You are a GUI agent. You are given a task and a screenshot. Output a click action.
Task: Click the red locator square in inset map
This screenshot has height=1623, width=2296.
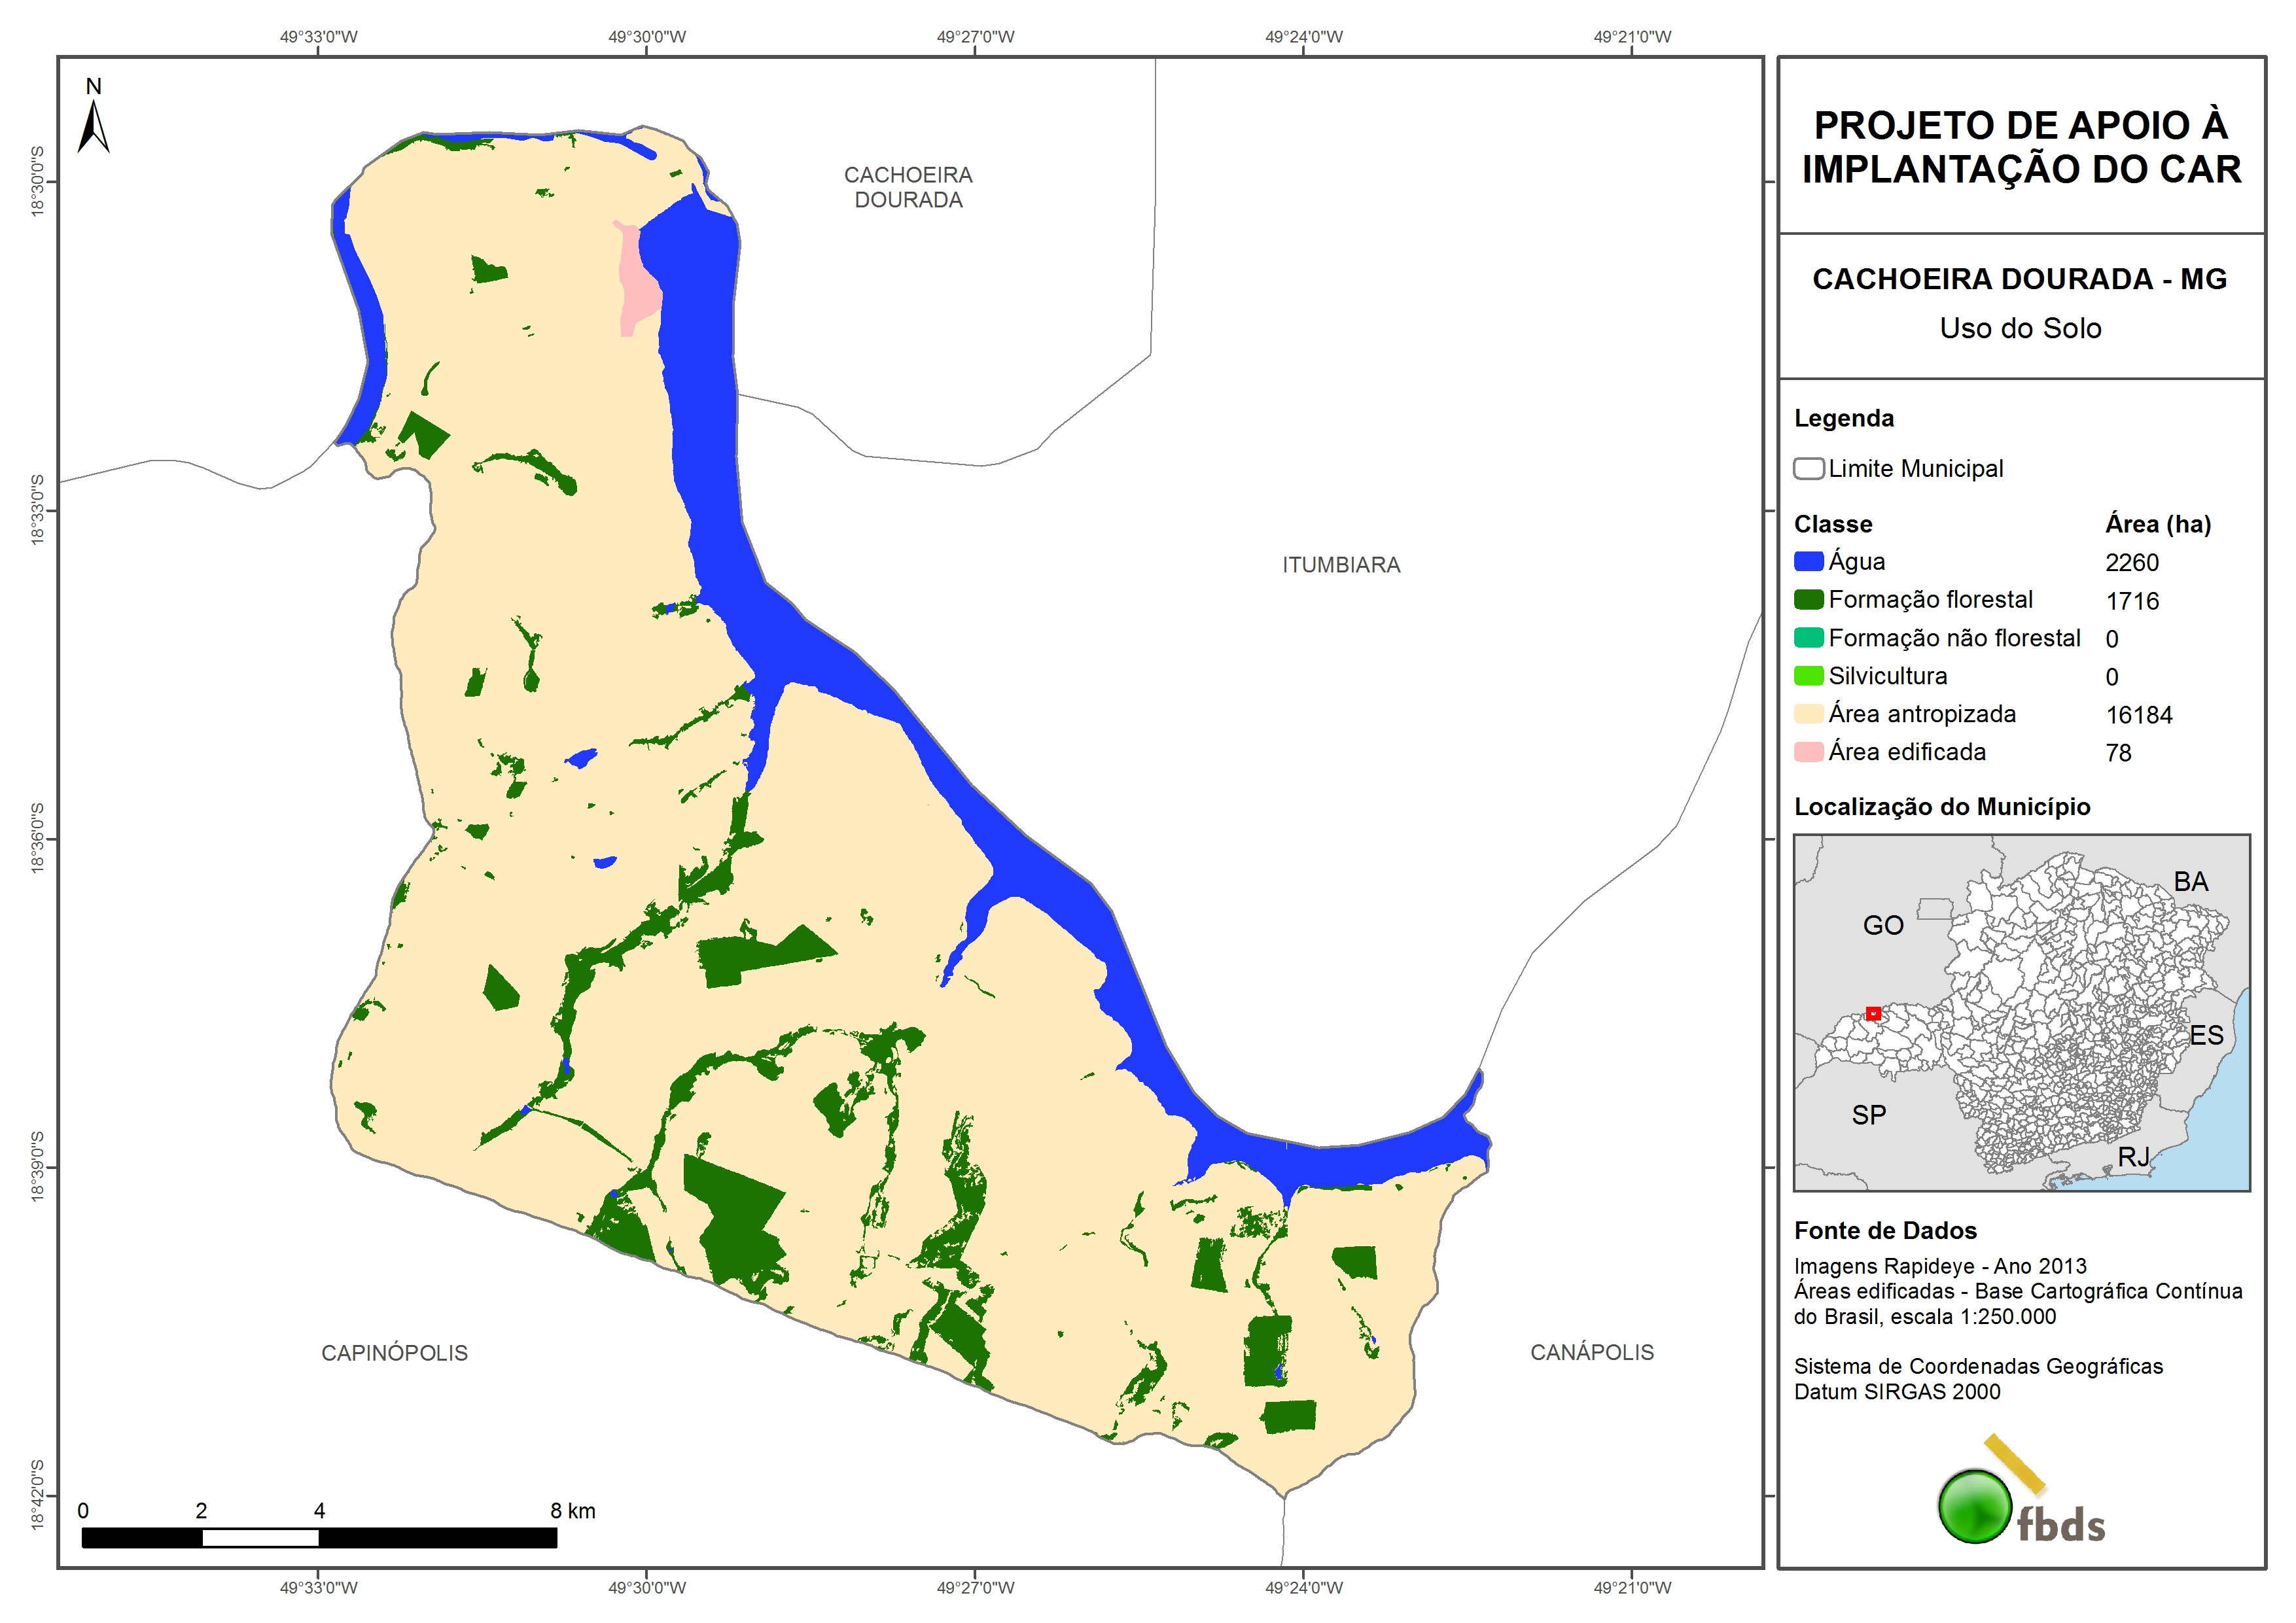[1873, 1013]
